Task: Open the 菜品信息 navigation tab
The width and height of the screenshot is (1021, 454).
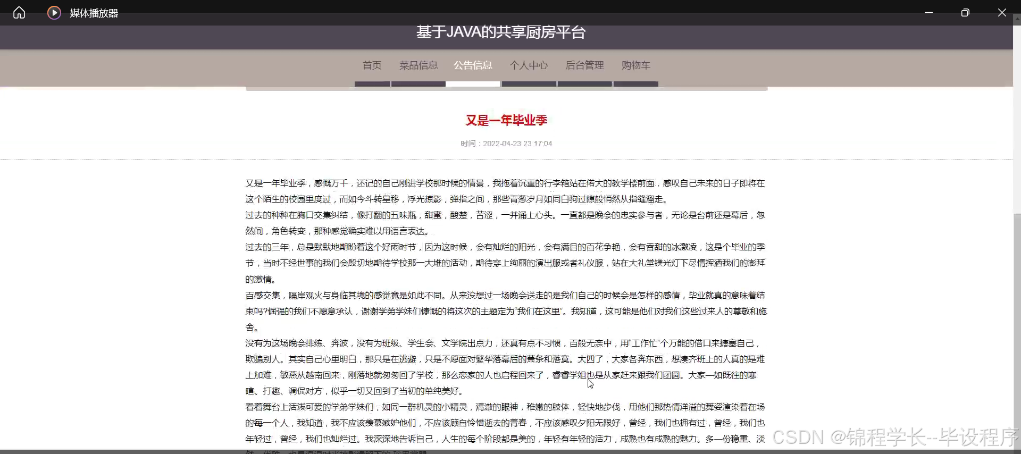Action: [419, 65]
